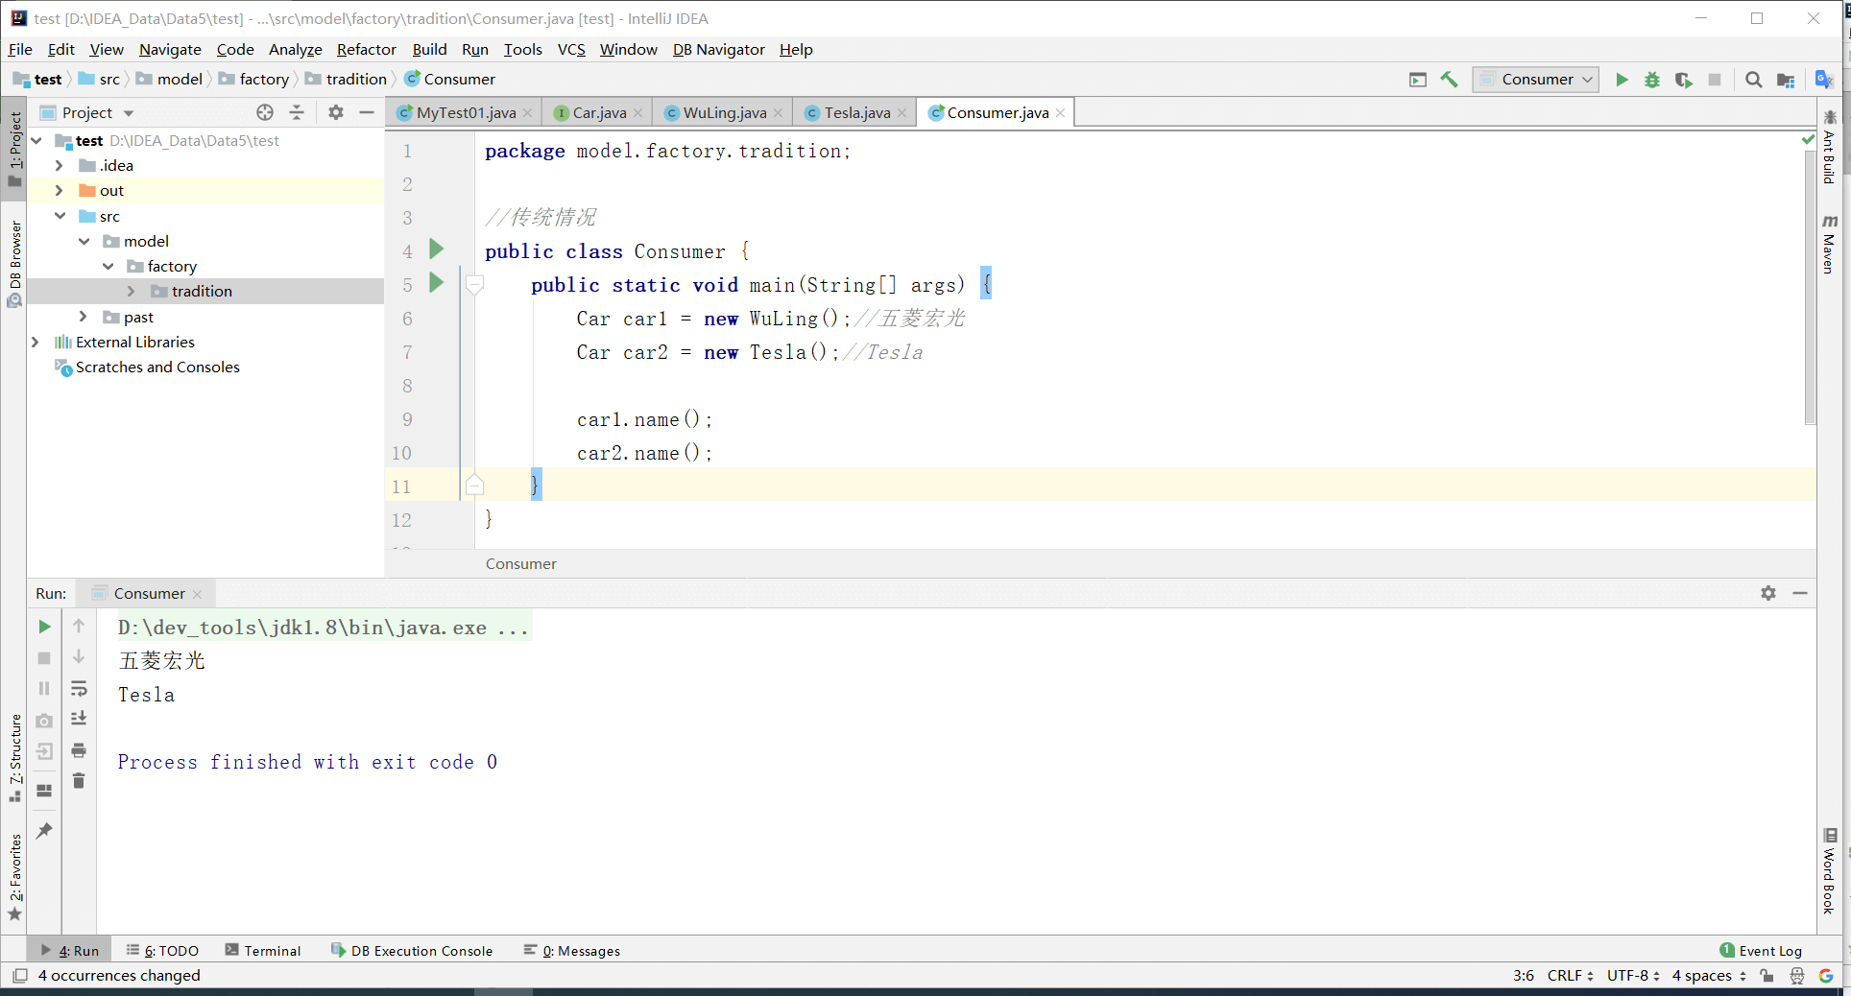
Task: Open Search Everywhere magnifier icon
Action: (x=1753, y=80)
